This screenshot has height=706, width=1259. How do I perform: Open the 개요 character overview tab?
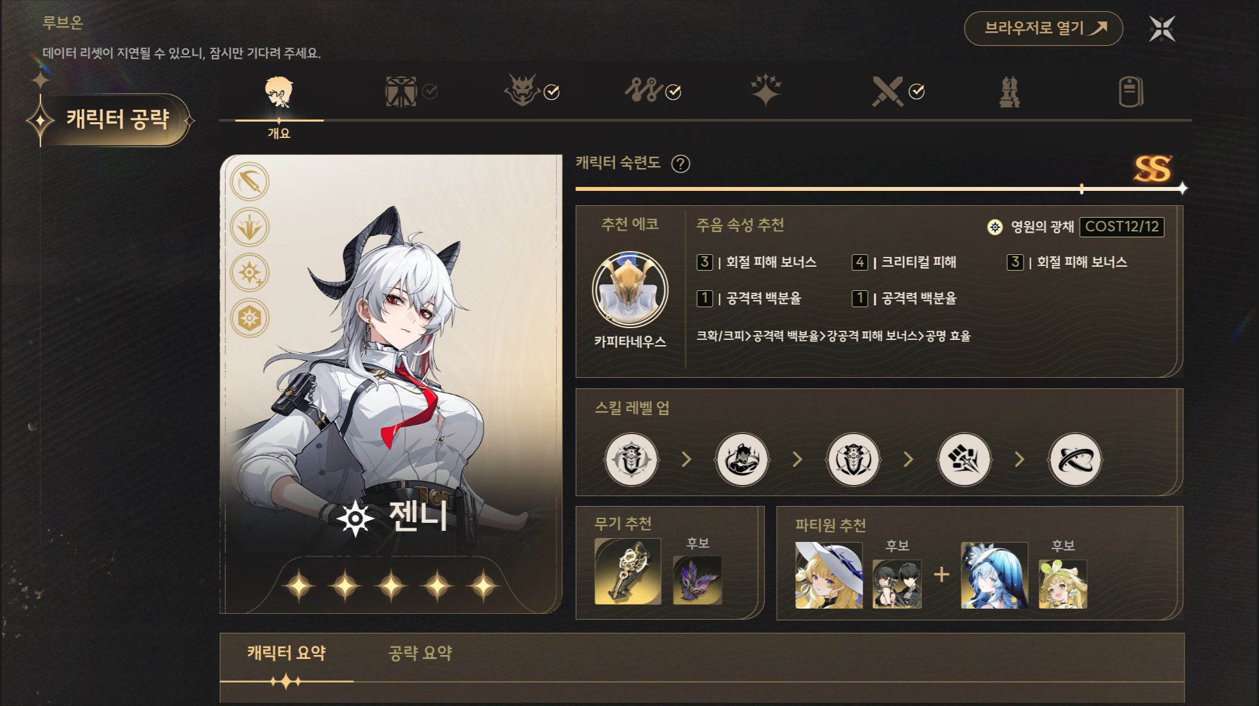click(x=279, y=103)
